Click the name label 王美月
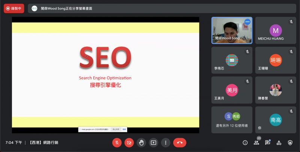Screen dimensions: 300x152 (x=219, y=98)
